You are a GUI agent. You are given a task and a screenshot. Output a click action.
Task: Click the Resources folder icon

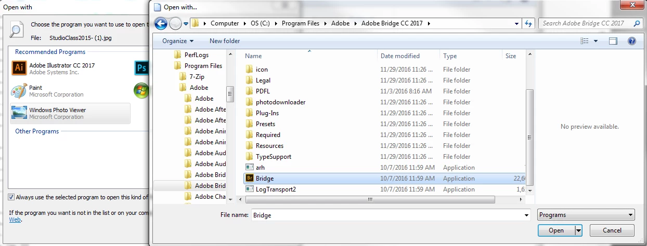coord(249,146)
